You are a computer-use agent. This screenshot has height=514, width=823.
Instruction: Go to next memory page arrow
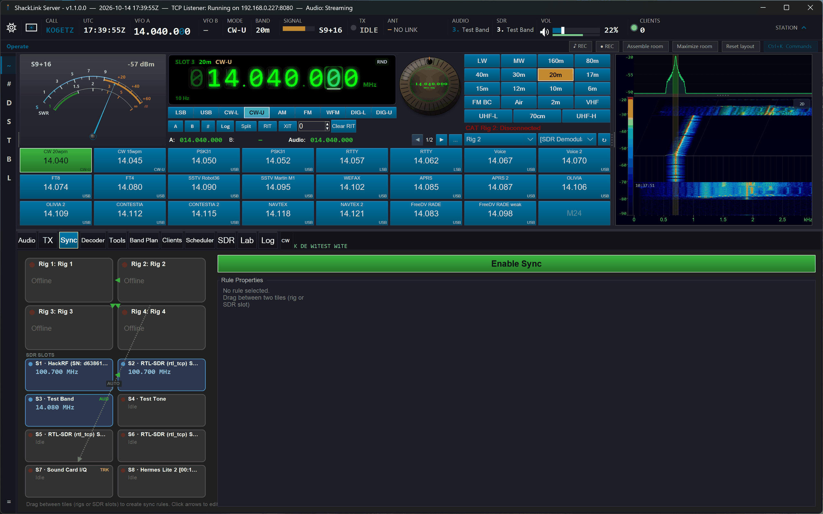pyautogui.click(x=441, y=140)
